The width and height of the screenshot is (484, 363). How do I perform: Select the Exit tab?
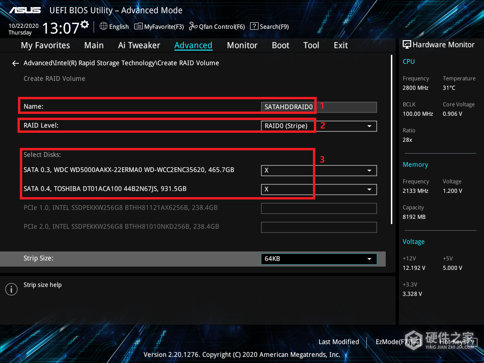pyautogui.click(x=341, y=45)
